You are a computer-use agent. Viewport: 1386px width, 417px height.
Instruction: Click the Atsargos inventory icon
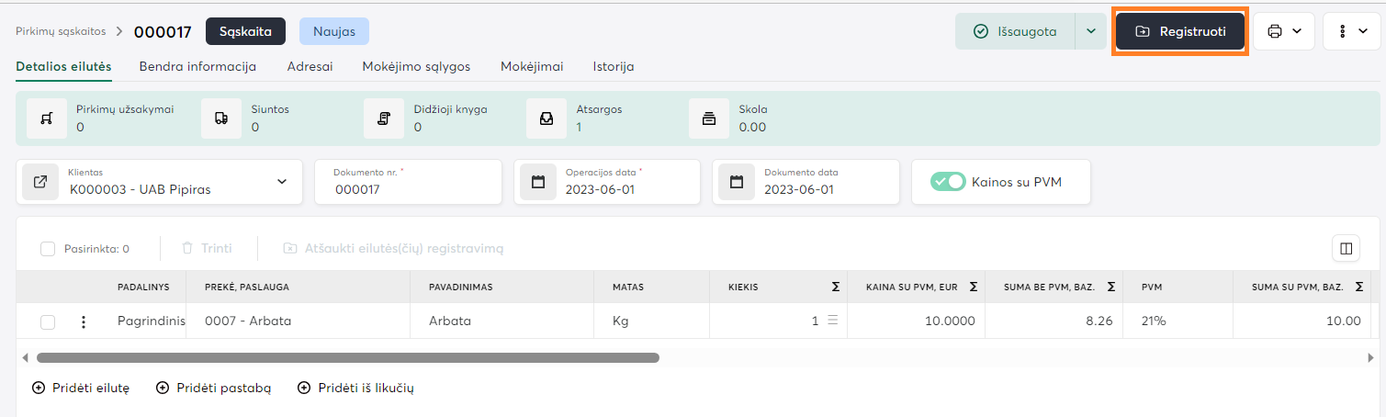pyautogui.click(x=547, y=118)
